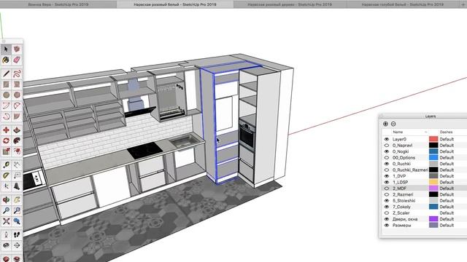This screenshot has width=467, height=262.
Task: Open Dashes dropdown for Layer0
Action: tap(447, 139)
